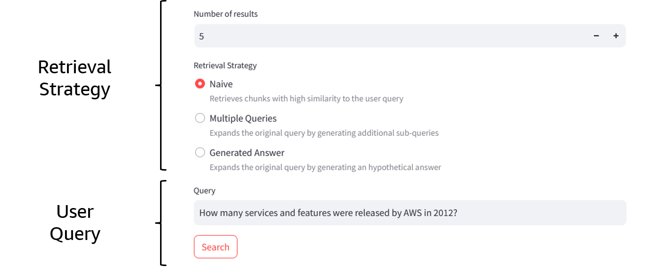
Task: Click the 'Naive' option label text
Action: click(x=221, y=84)
